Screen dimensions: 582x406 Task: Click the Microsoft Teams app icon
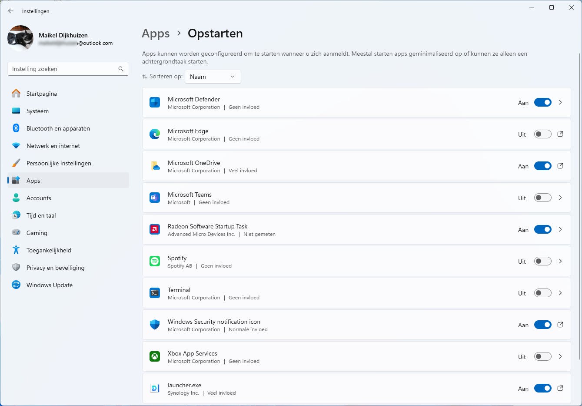tap(154, 198)
